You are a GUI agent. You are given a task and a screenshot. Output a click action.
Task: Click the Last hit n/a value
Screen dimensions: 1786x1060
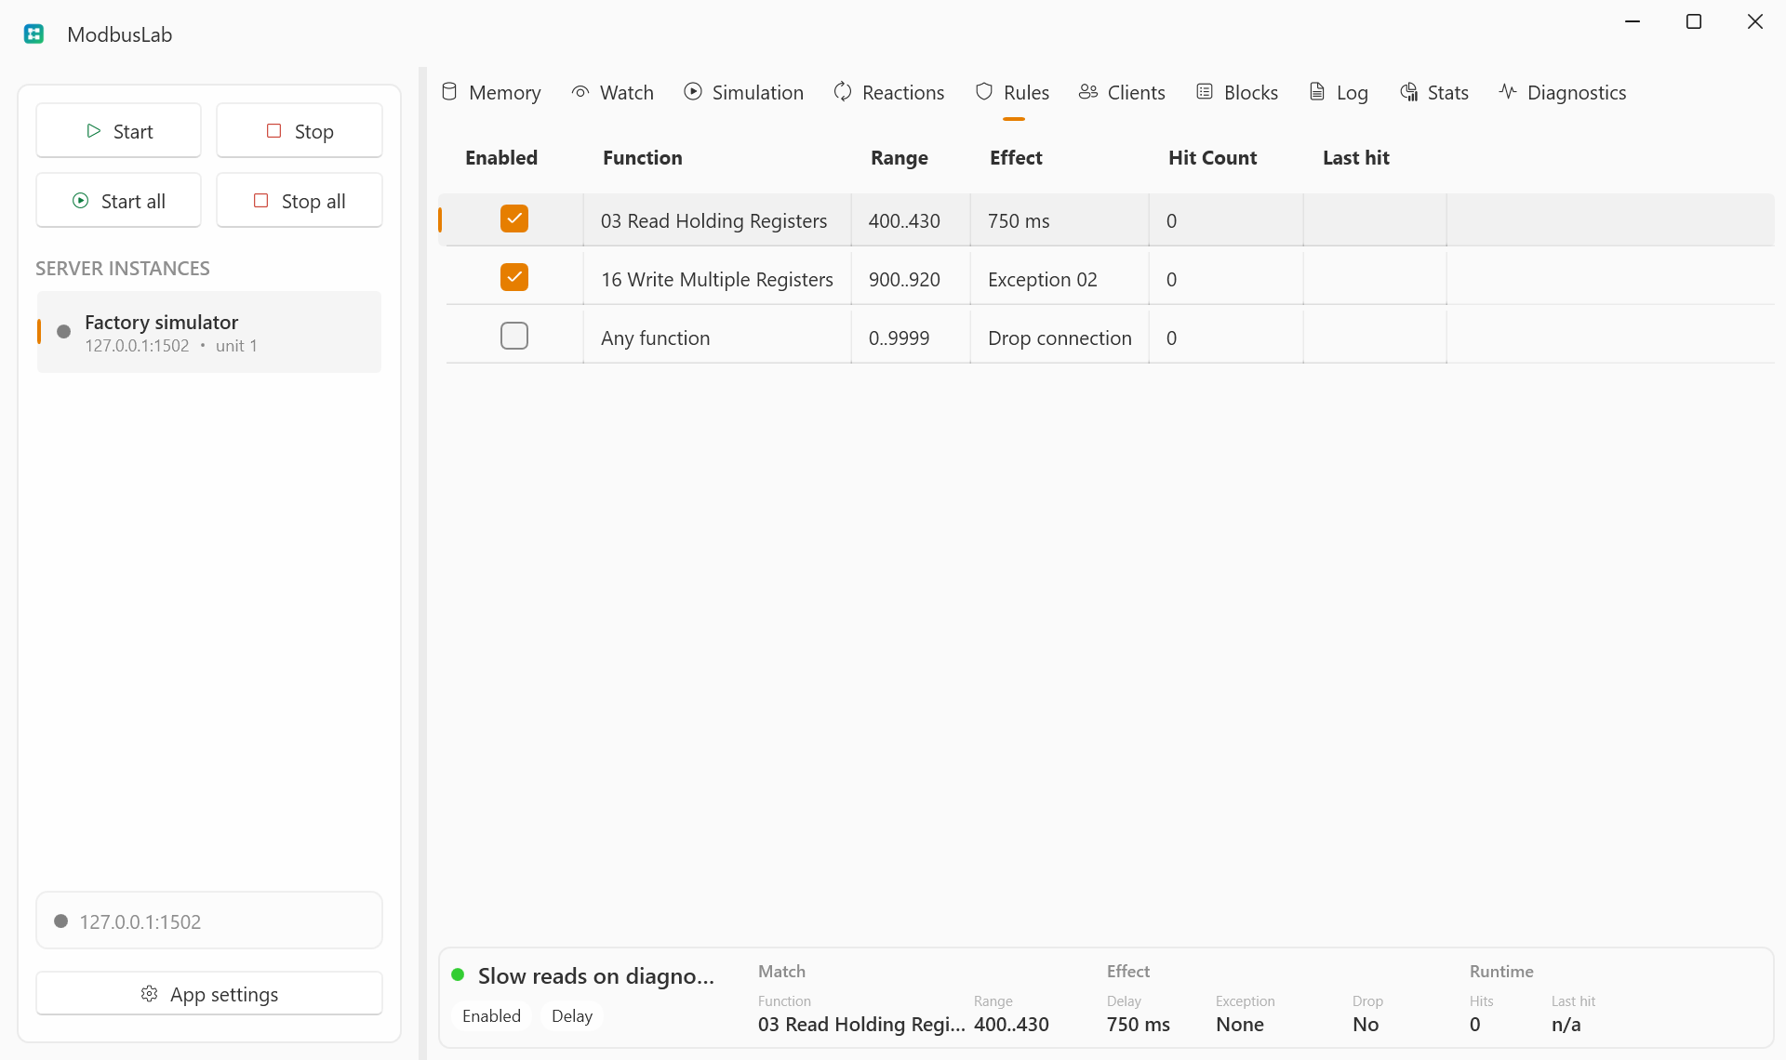[1566, 1024]
